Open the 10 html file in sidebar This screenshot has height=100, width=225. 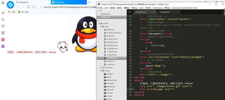coord(112,49)
